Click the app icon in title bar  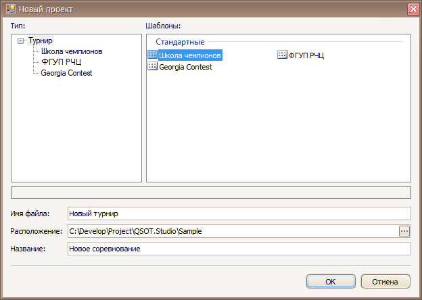pos(9,9)
